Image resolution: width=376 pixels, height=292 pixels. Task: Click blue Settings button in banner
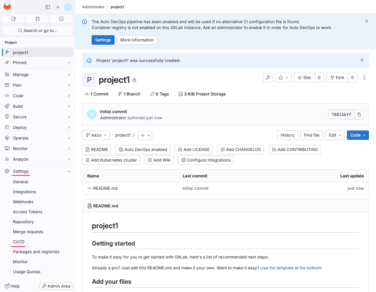pos(103,40)
